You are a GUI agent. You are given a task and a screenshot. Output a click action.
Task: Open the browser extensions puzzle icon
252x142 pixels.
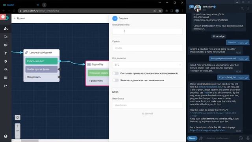[x=167, y=11]
